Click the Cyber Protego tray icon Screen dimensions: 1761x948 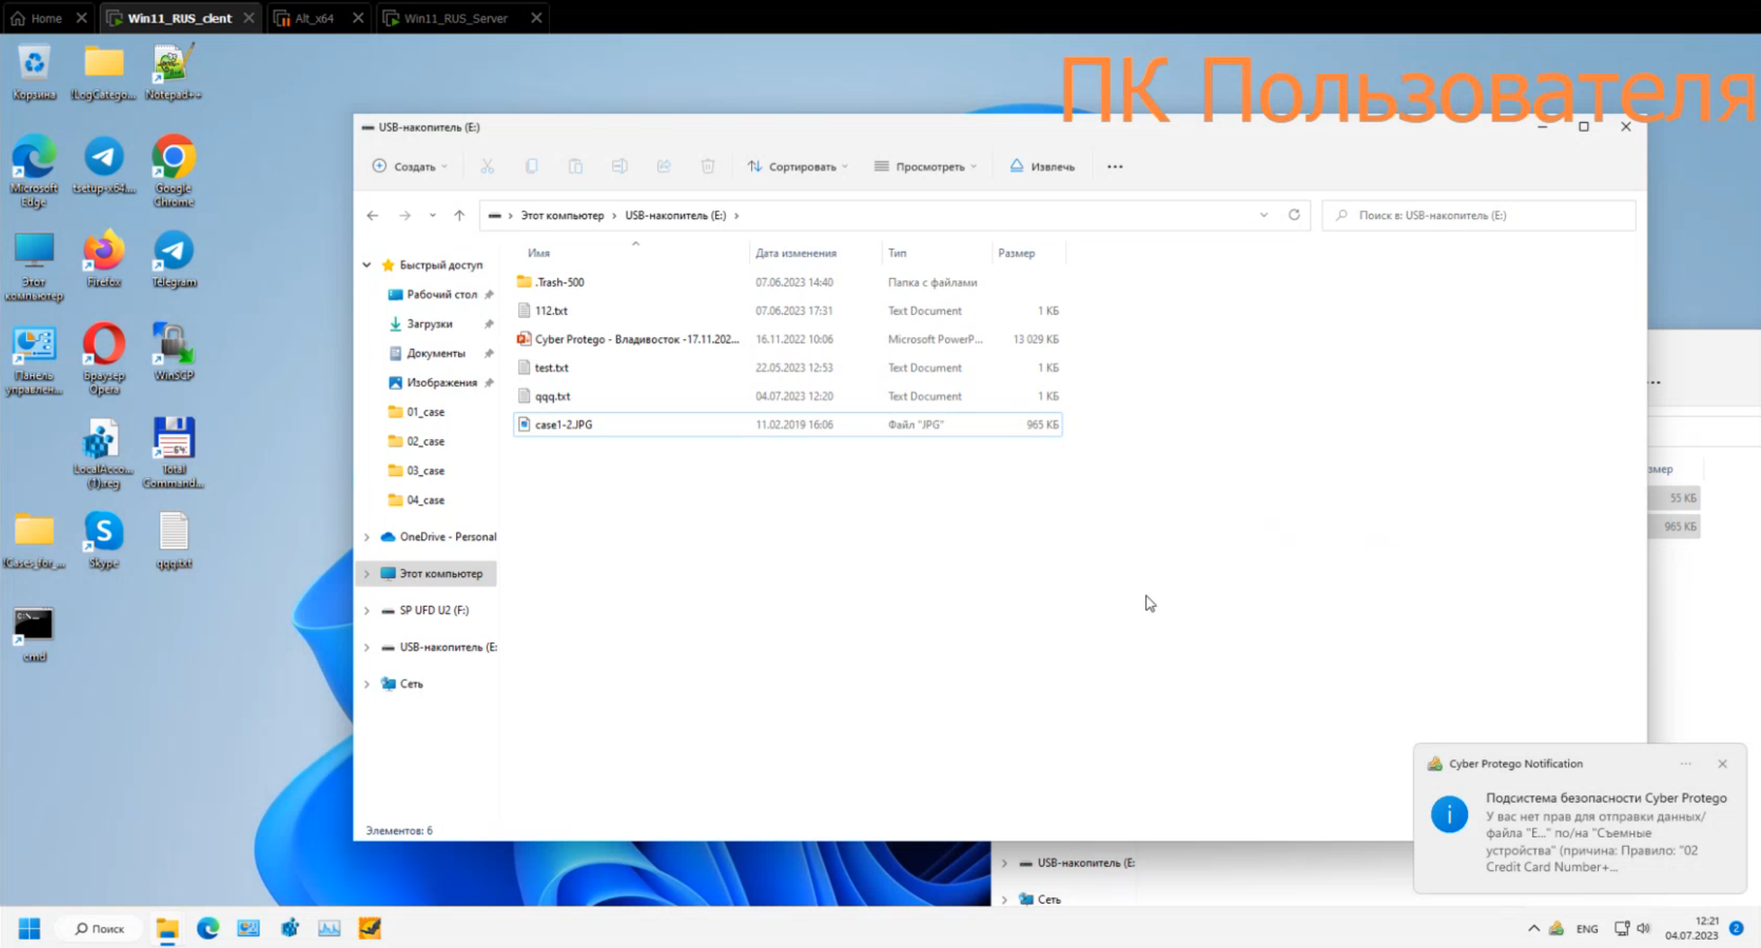click(x=1557, y=928)
